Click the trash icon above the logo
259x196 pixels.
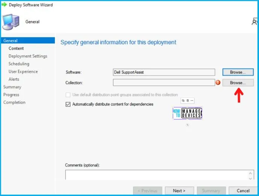click(188, 101)
